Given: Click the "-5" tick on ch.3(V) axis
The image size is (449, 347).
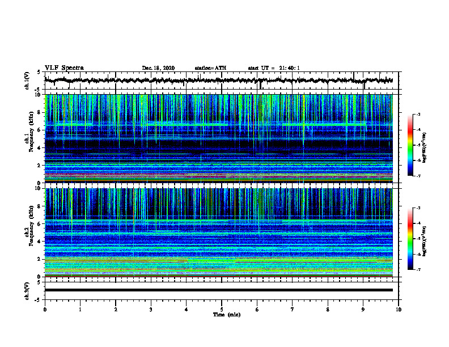Looking at the screenshot, I should click(38, 300).
